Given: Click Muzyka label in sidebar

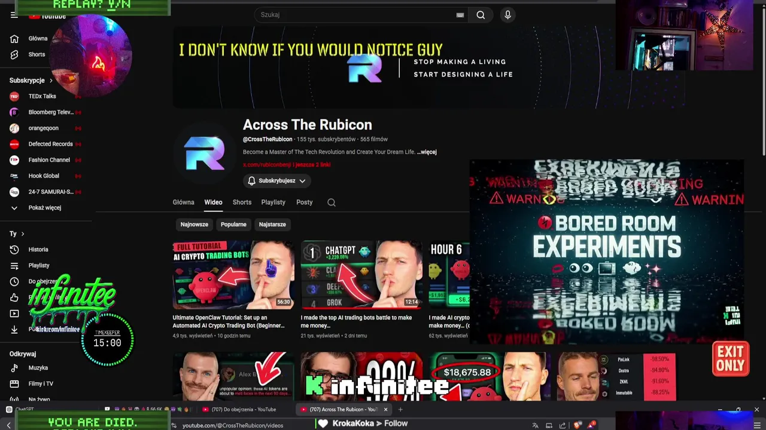Looking at the screenshot, I should pos(38,368).
